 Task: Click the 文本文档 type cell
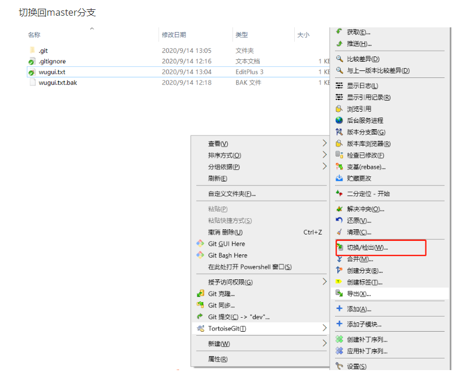tap(248, 61)
